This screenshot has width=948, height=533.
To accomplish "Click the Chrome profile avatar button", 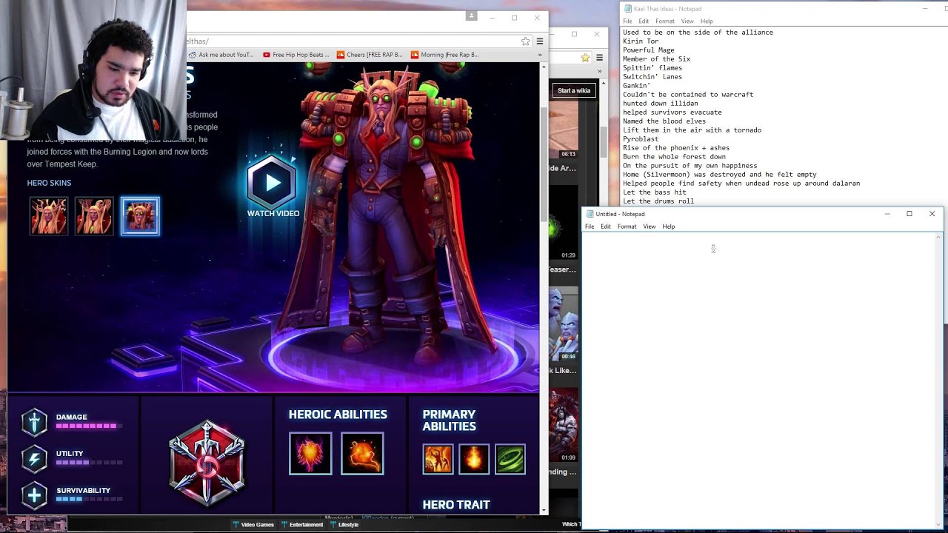I will click(471, 16).
